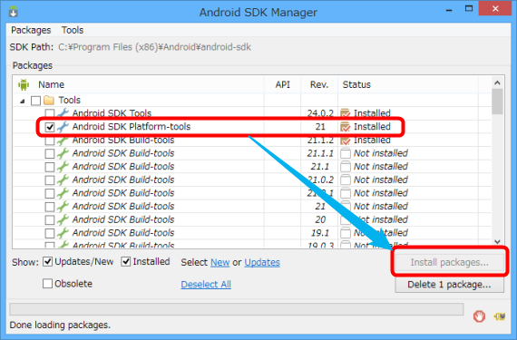Image resolution: width=517 pixels, height=340 pixels.
Task: Toggle the Updates/New show filter
Action: (x=48, y=262)
